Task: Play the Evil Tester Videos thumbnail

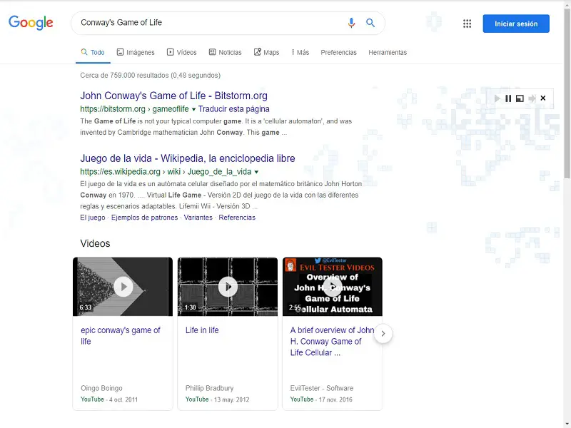Action: click(332, 287)
